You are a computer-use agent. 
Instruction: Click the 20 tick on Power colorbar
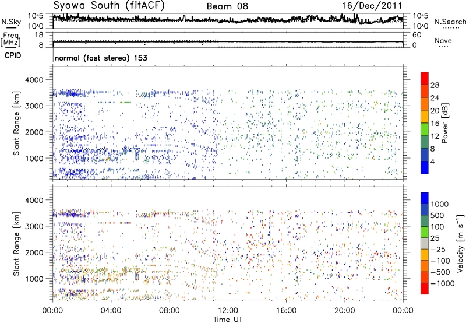click(435, 111)
